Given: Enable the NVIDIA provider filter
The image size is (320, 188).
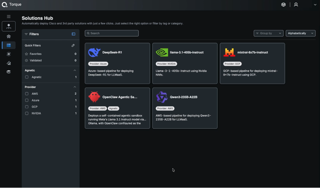Looking at the screenshot, I should [27, 114].
